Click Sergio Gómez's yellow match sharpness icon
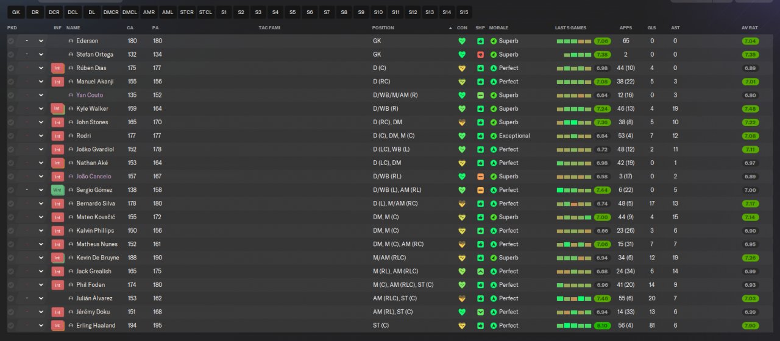 pos(480,190)
